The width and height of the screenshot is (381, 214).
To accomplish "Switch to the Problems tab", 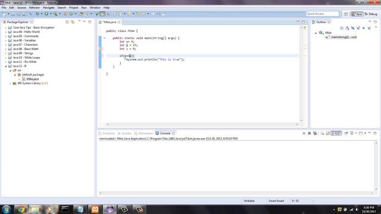I will coord(107,133).
